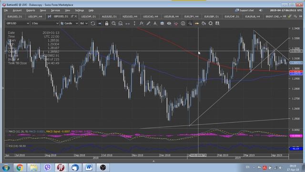305x172 pixels.
Task: Open the Windows Start orb
Action: [x=6, y=168]
